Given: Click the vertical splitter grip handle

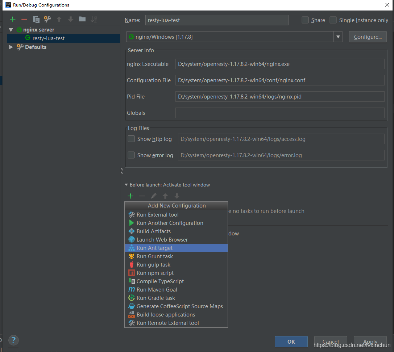Looking at the screenshot, I should (122, 171).
